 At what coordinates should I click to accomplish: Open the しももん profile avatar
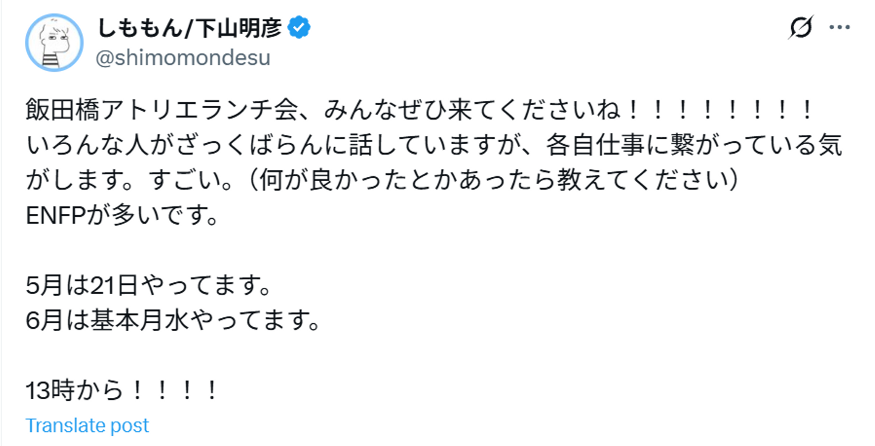[x=54, y=43]
